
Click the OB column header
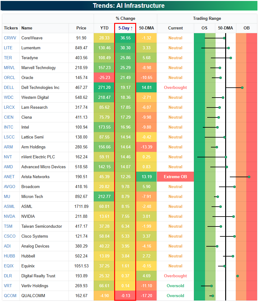[x=246, y=28]
